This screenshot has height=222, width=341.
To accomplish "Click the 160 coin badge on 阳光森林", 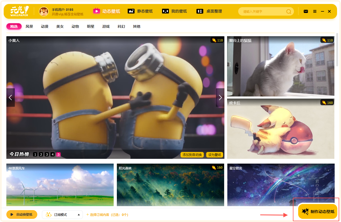I will (217, 168).
